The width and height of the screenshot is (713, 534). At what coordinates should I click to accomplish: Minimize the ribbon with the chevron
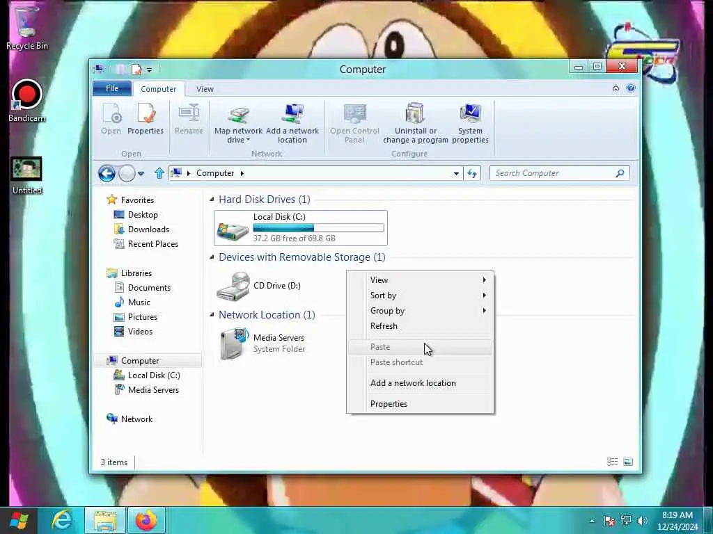click(x=616, y=88)
